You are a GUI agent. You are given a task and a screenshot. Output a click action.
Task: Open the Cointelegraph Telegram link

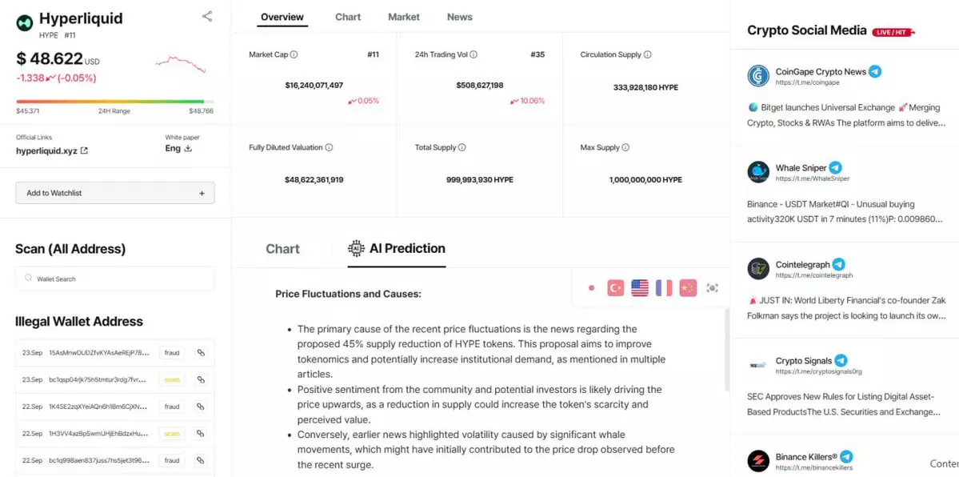coord(813,275)
